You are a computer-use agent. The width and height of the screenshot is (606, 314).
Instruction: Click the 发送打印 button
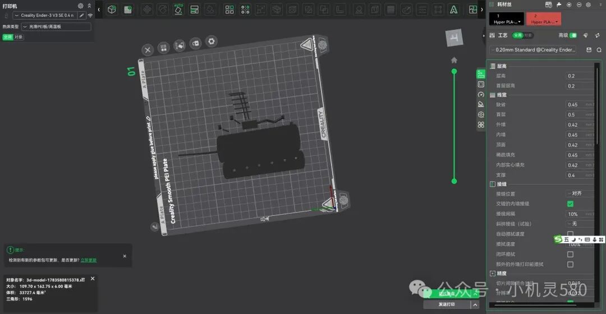(447, 304)
